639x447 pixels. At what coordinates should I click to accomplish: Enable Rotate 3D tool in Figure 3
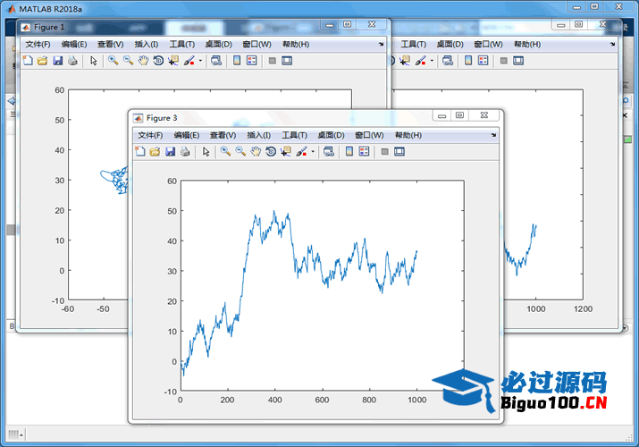[x=270, y=152]
